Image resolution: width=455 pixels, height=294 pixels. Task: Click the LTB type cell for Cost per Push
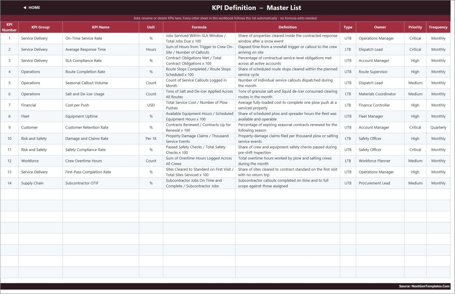(x=348, y=105)
